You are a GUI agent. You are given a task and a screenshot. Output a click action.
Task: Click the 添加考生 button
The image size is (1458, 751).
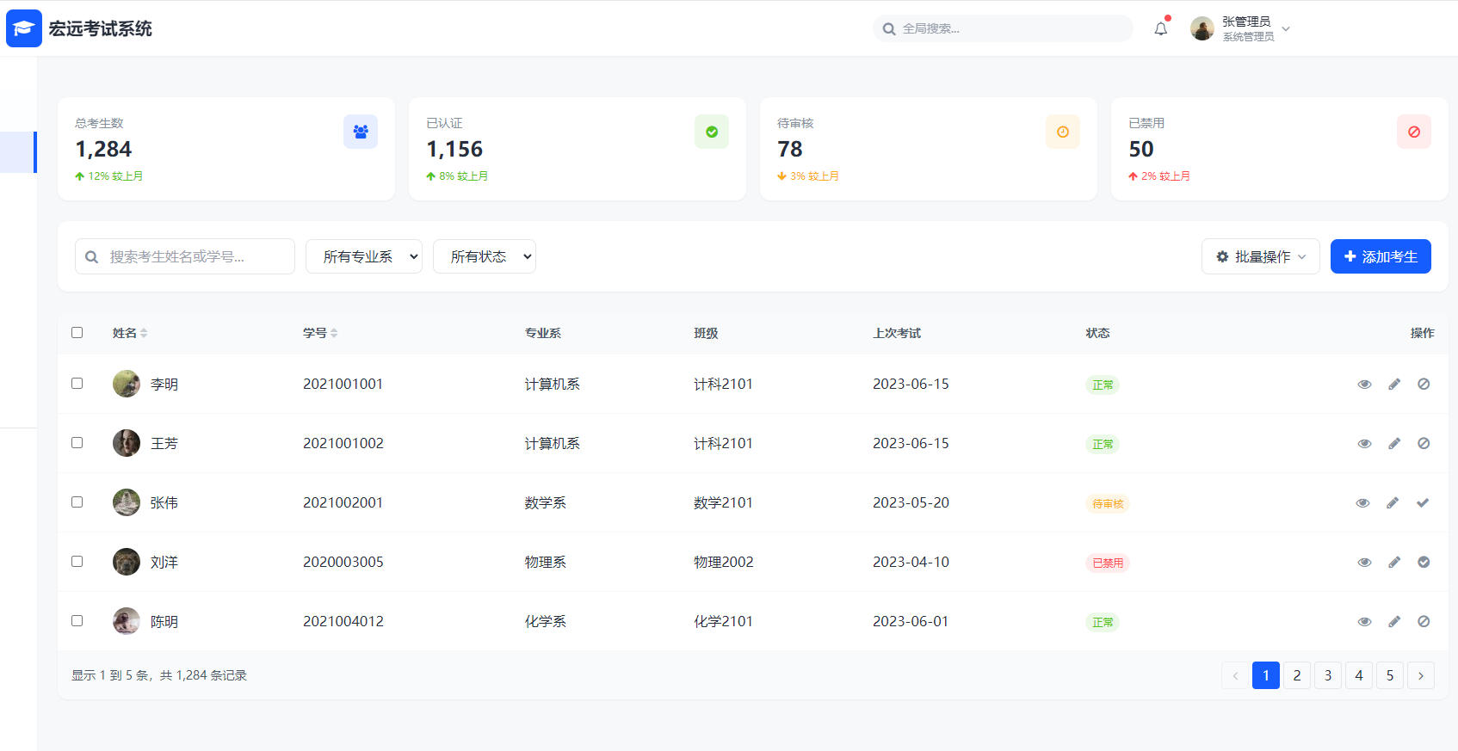(1380, 256)
